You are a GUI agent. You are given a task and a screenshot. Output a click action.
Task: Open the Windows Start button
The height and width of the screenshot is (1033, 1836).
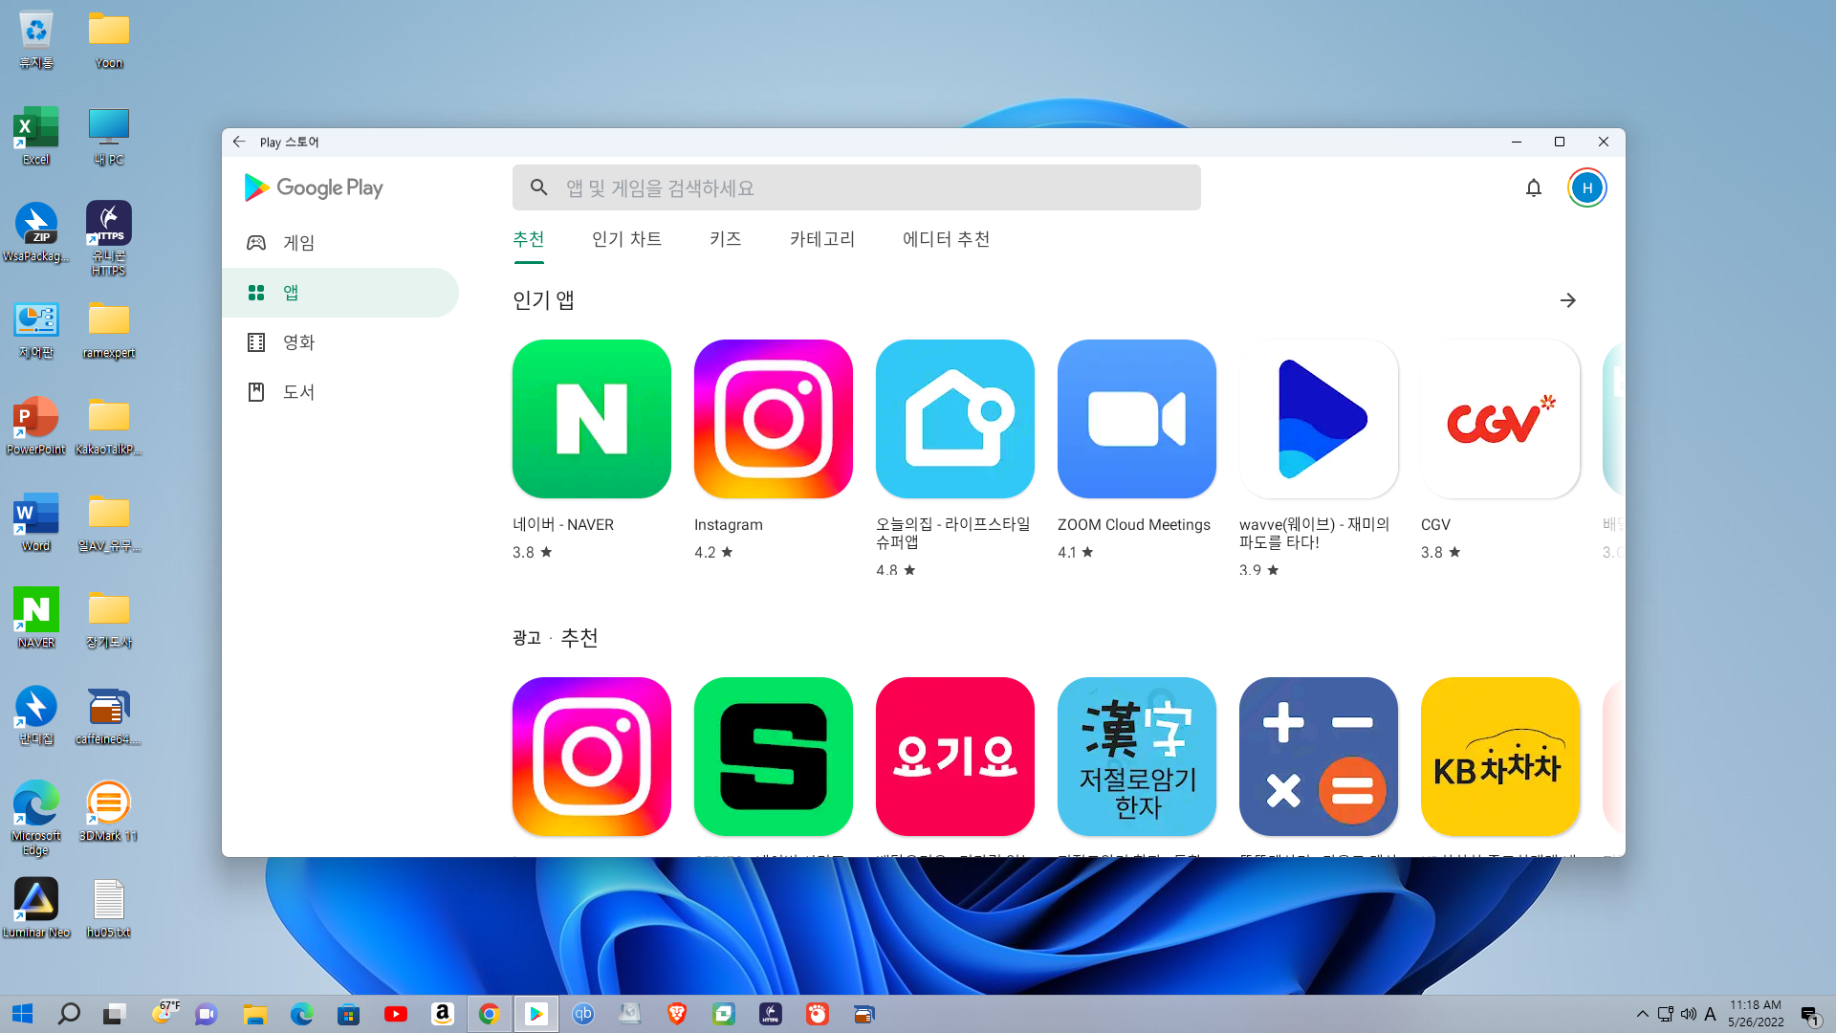click(23, 1014)
